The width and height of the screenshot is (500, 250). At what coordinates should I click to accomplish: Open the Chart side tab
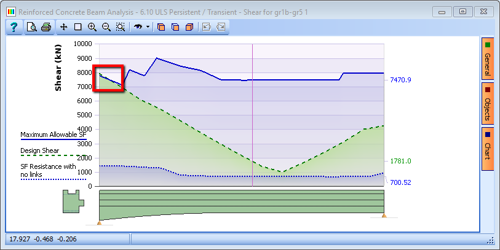pyautogui.click(x=487, y=149)
